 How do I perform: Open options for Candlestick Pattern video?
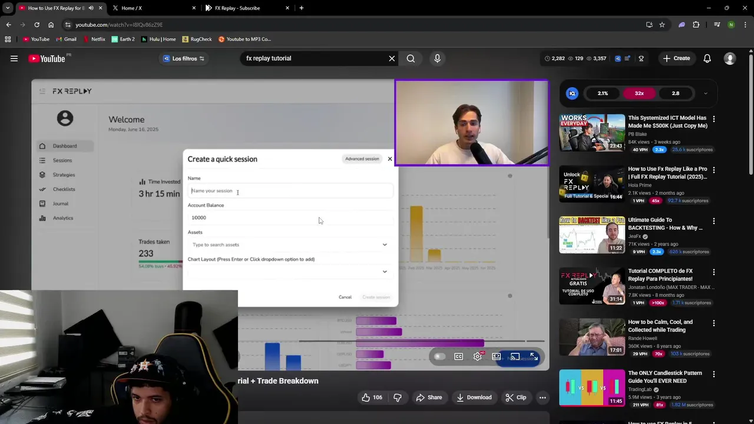pyautogui.click(x=713, y=374)
